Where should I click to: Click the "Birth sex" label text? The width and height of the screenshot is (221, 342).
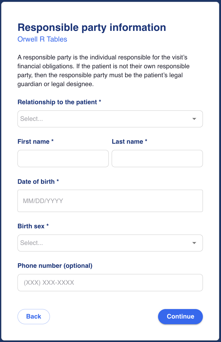31,226
